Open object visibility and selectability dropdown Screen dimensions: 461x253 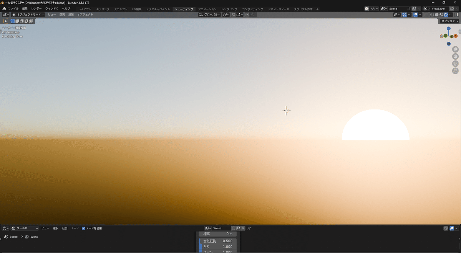click(397, 15)
